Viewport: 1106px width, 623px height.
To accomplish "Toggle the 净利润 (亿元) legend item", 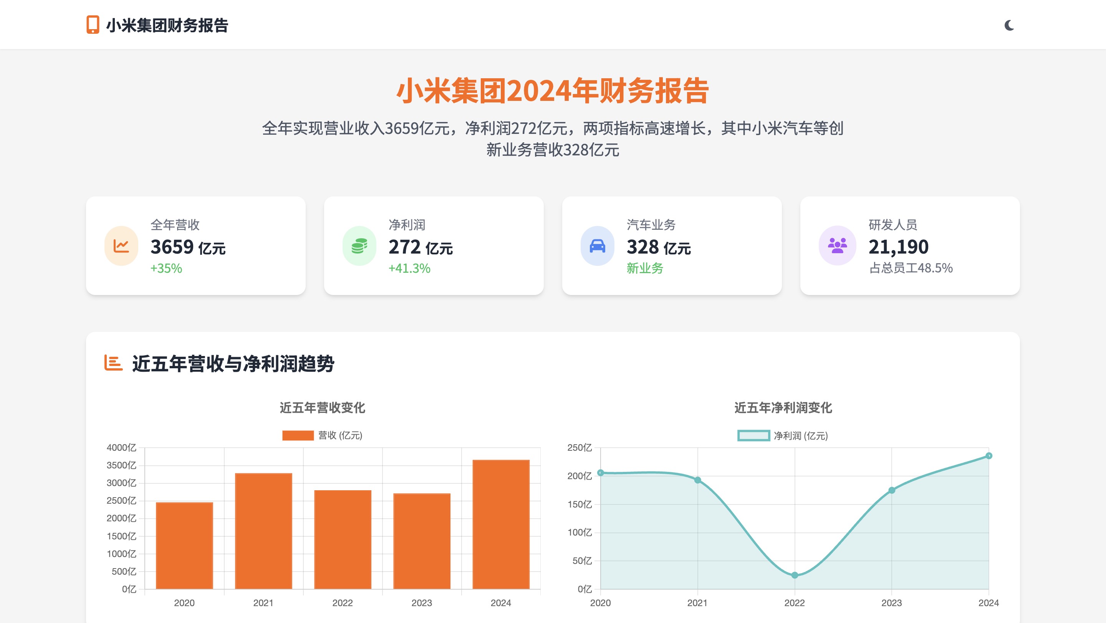I will click(x=783, y=436).
